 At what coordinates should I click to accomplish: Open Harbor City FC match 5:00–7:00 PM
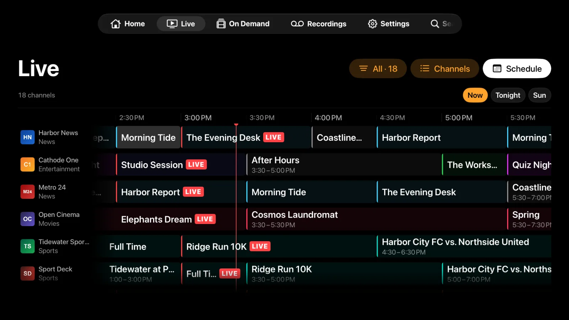[496, 273]
